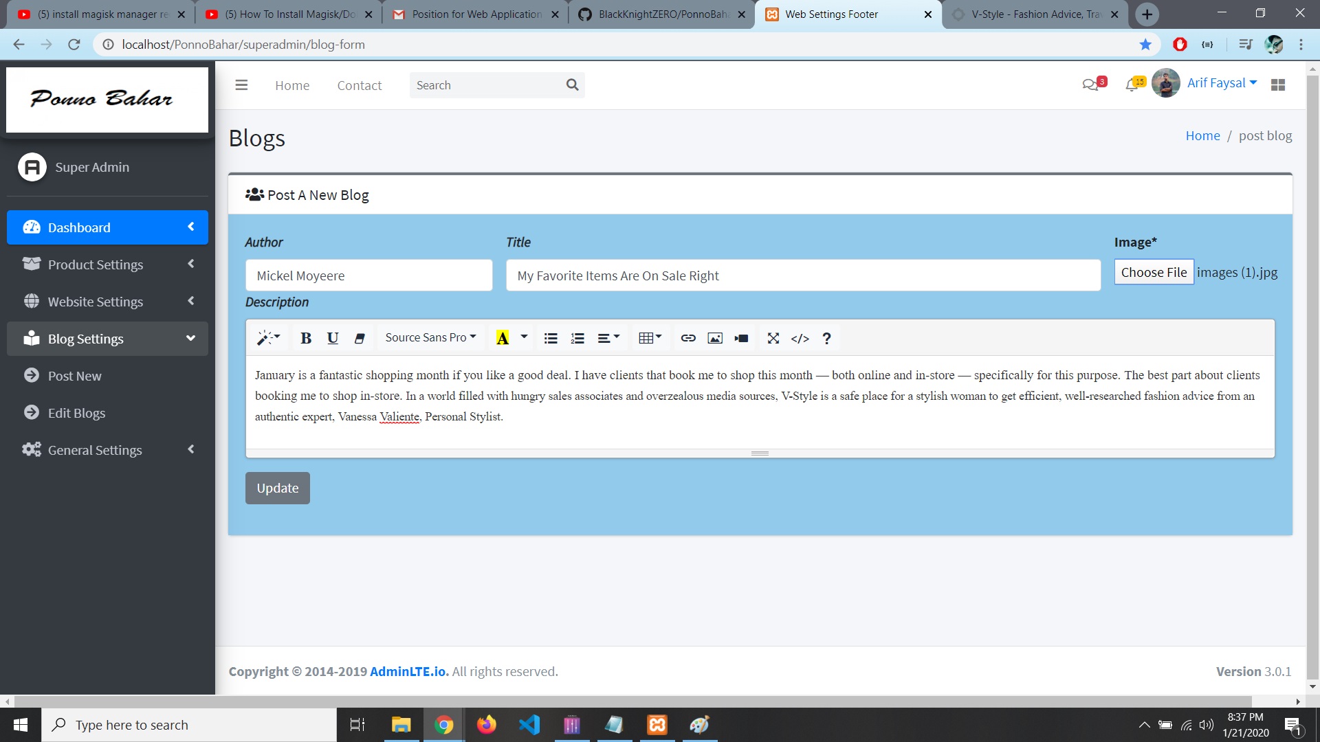Screen dimensions: 1320x742
Task: Toggle bold formatting in the editor
Action: 305,338
